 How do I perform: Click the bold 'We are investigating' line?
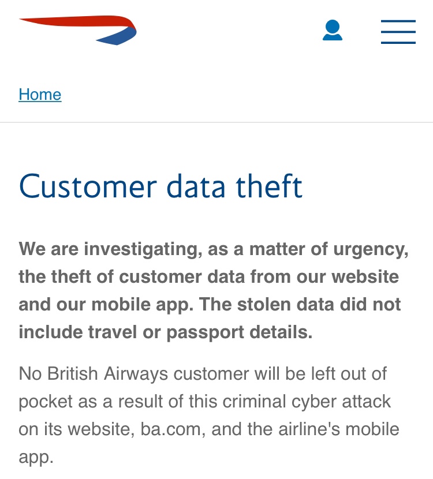click(214, 250)
